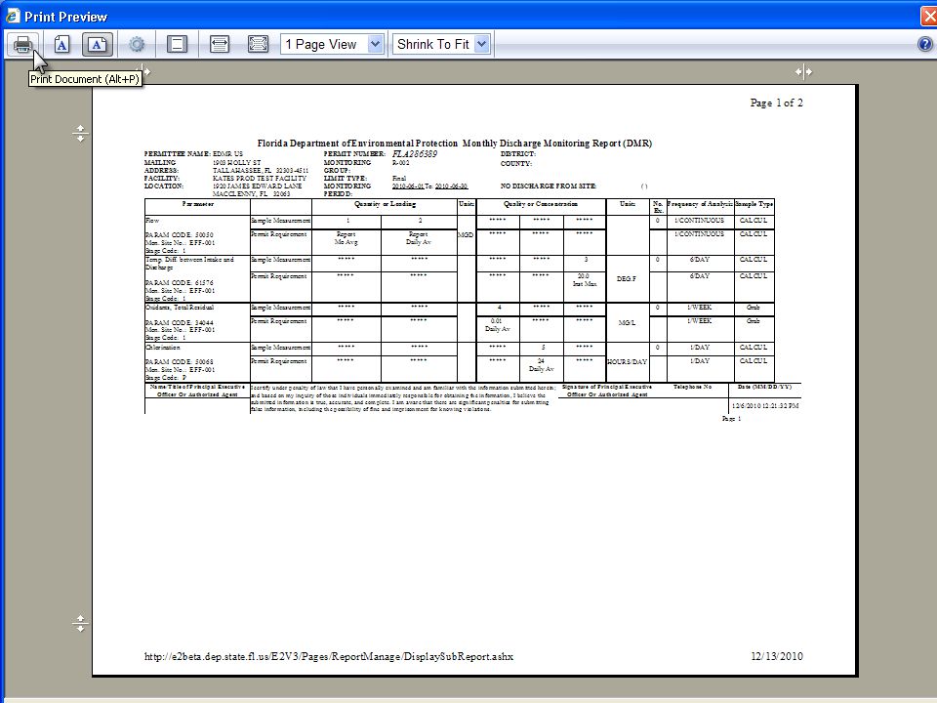Click the FLA286389 permit number in preview
Image resolution: width=937 pixels, height=703 pixels.
tap(414, 154)
